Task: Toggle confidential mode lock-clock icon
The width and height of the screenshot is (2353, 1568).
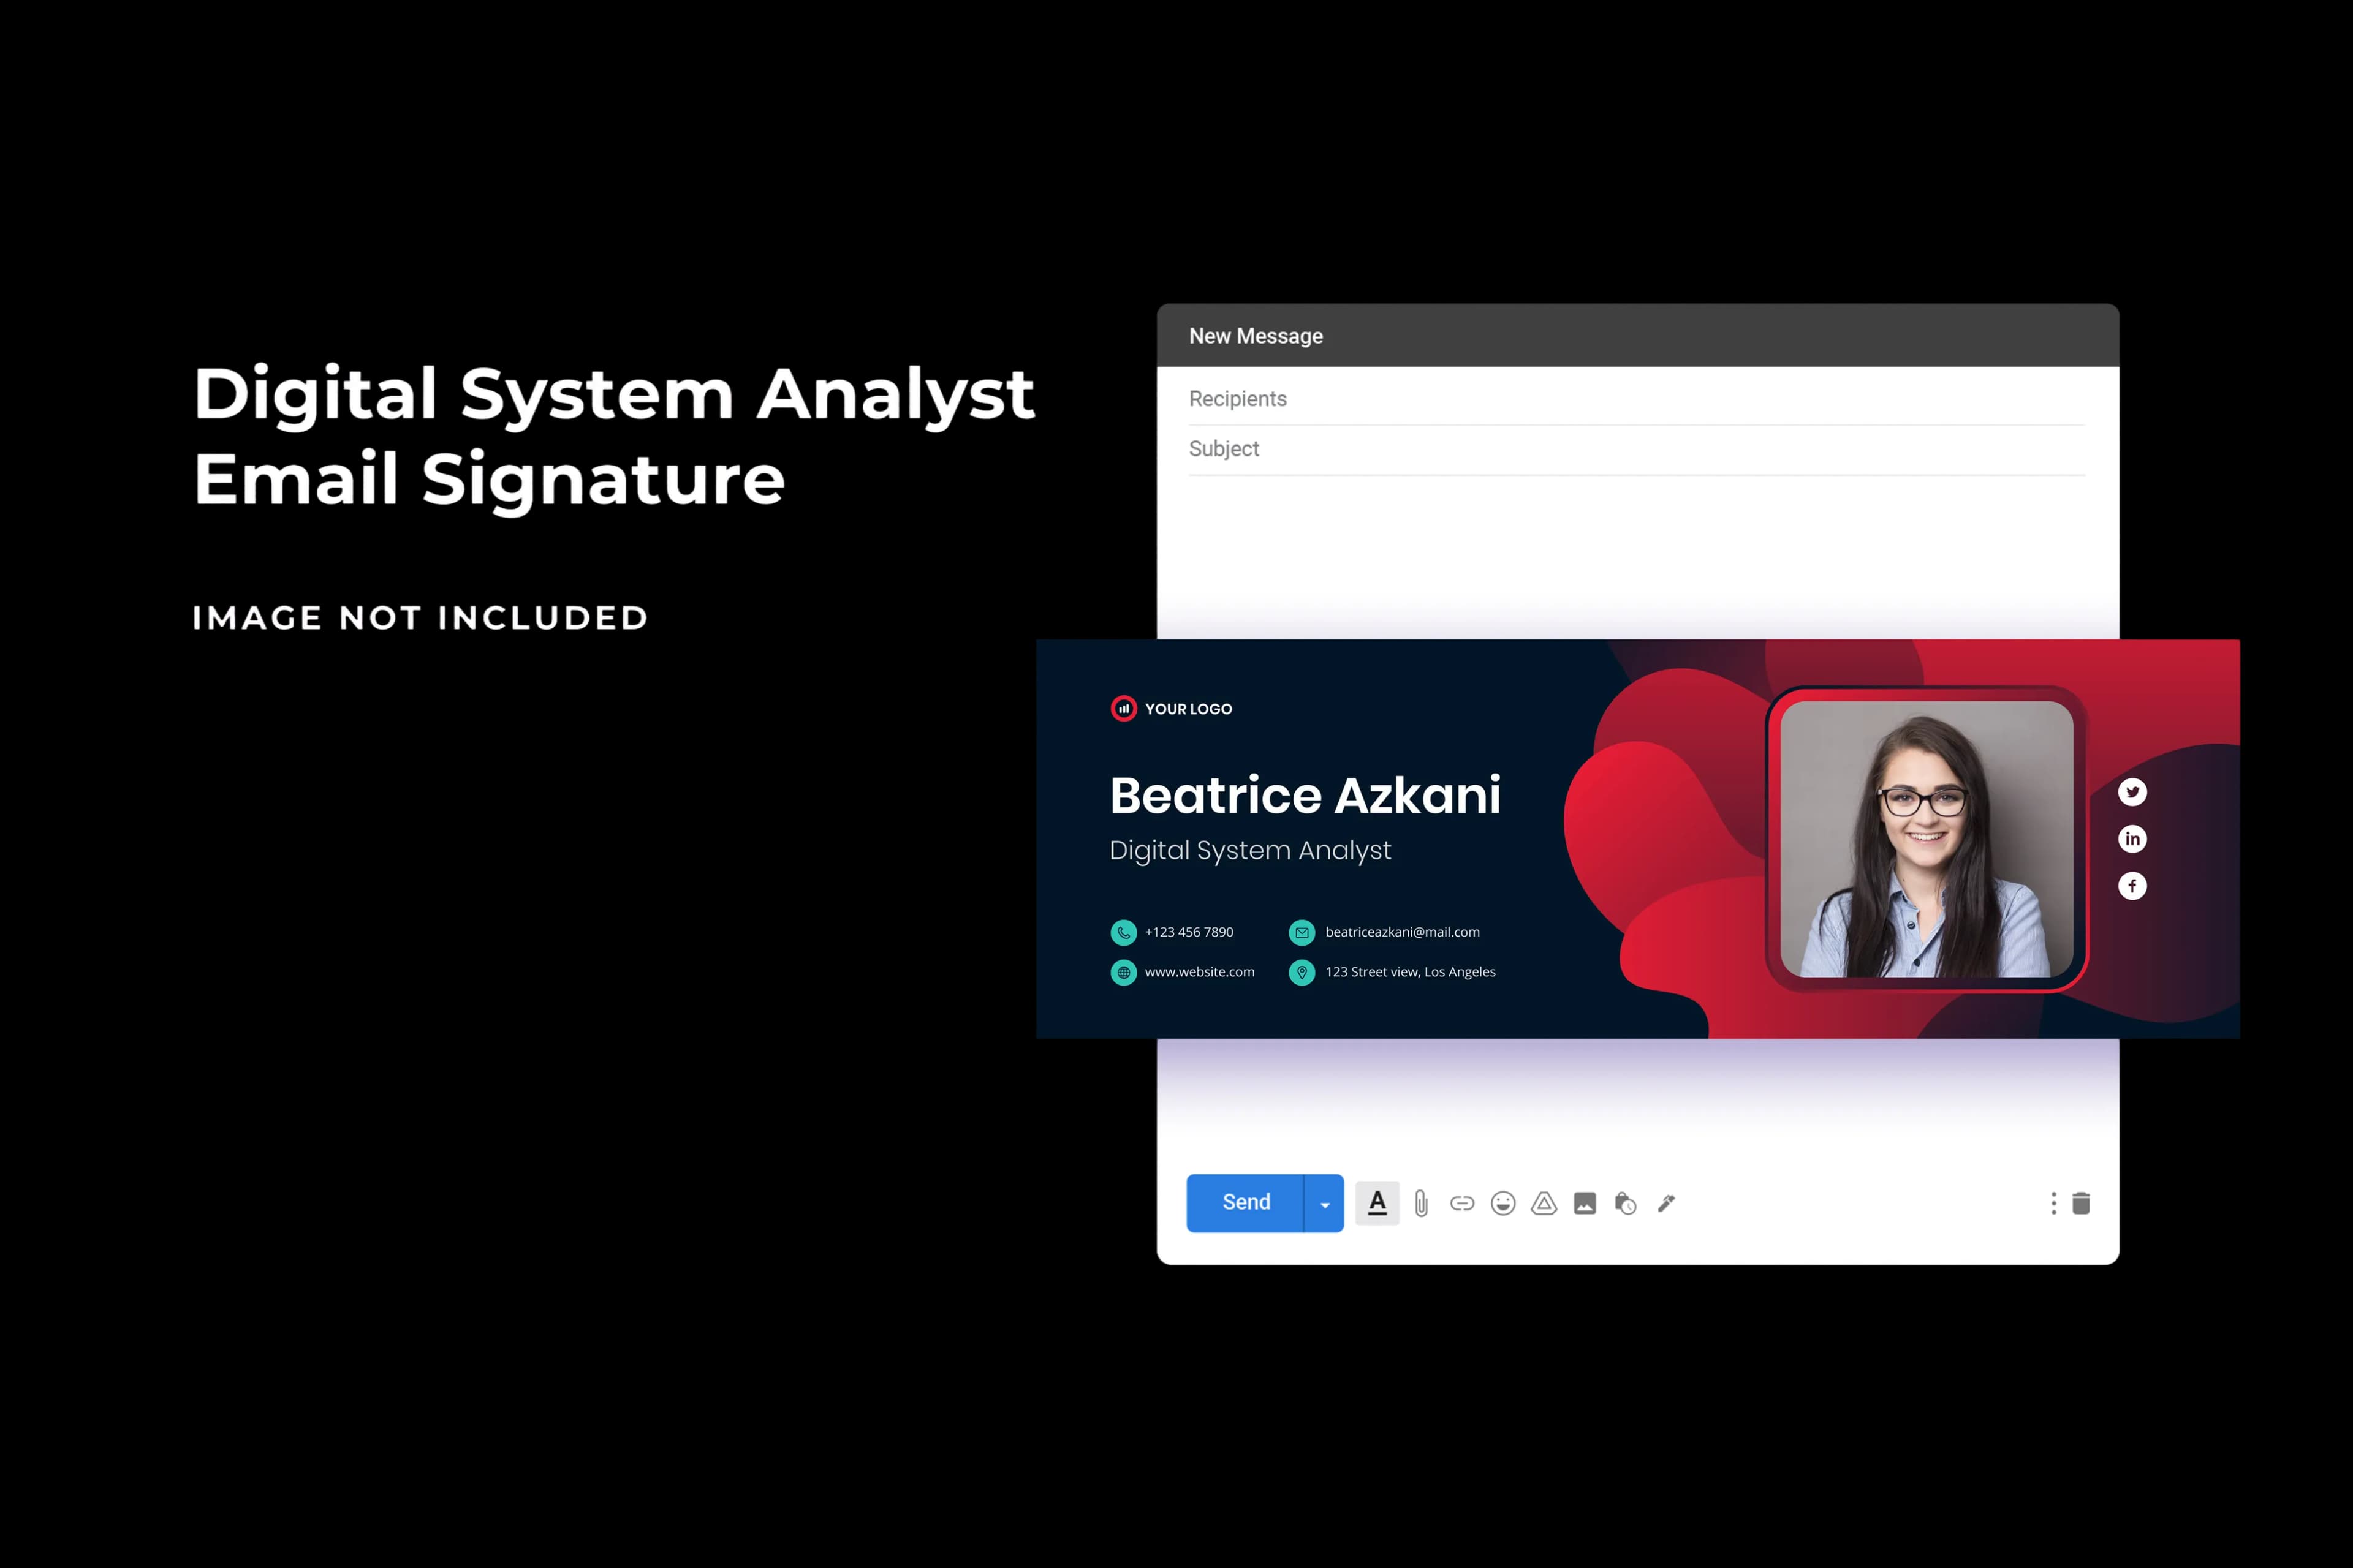Action: coord(1626,1204)
